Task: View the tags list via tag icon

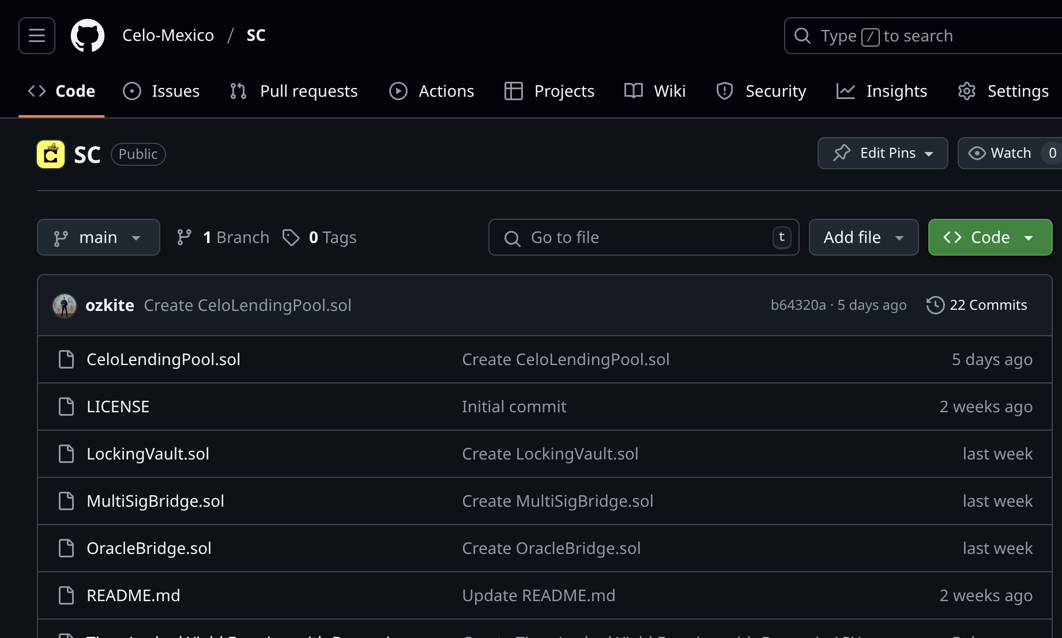Action: 291,237
